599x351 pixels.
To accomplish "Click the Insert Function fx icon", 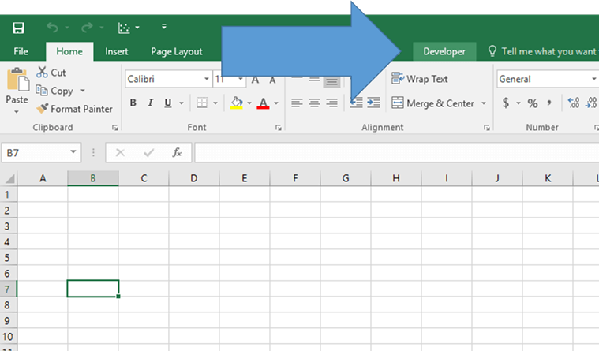I will (178, 153).
